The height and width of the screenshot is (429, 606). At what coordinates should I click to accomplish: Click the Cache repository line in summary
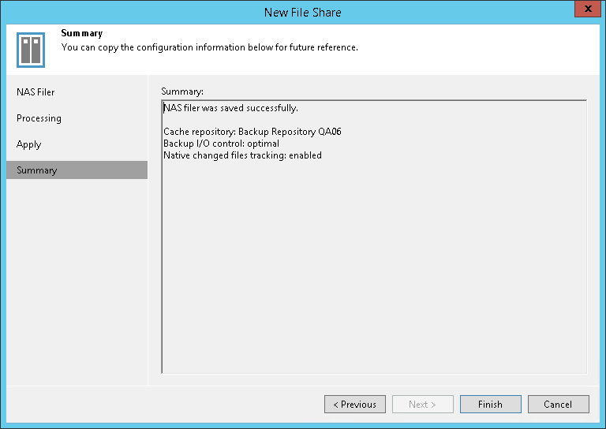coord(252,132)
